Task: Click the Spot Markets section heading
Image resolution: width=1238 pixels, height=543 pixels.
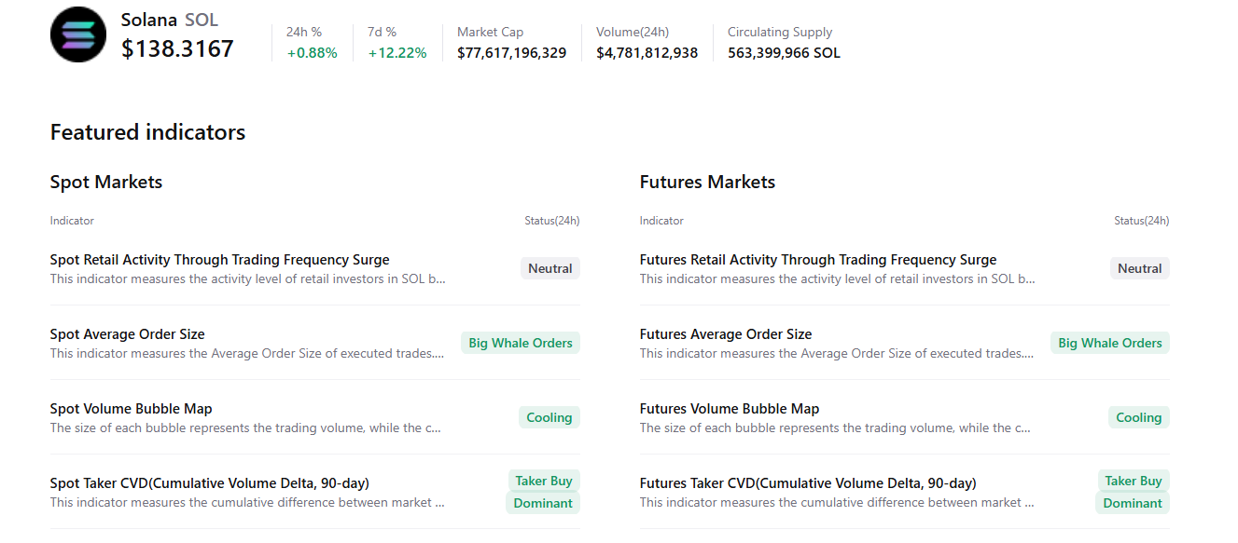Action: (105, 182)
